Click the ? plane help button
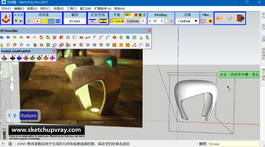 point(143,21)
